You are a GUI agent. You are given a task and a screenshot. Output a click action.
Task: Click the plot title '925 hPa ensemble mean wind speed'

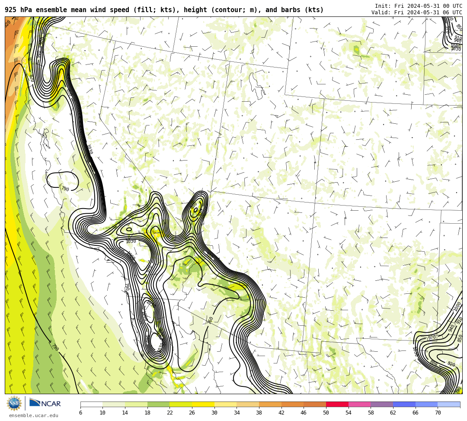coord(67,10)
